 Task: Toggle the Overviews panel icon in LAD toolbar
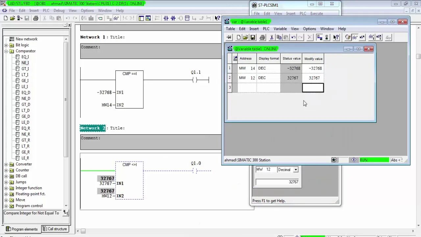(x=141, y=18)
